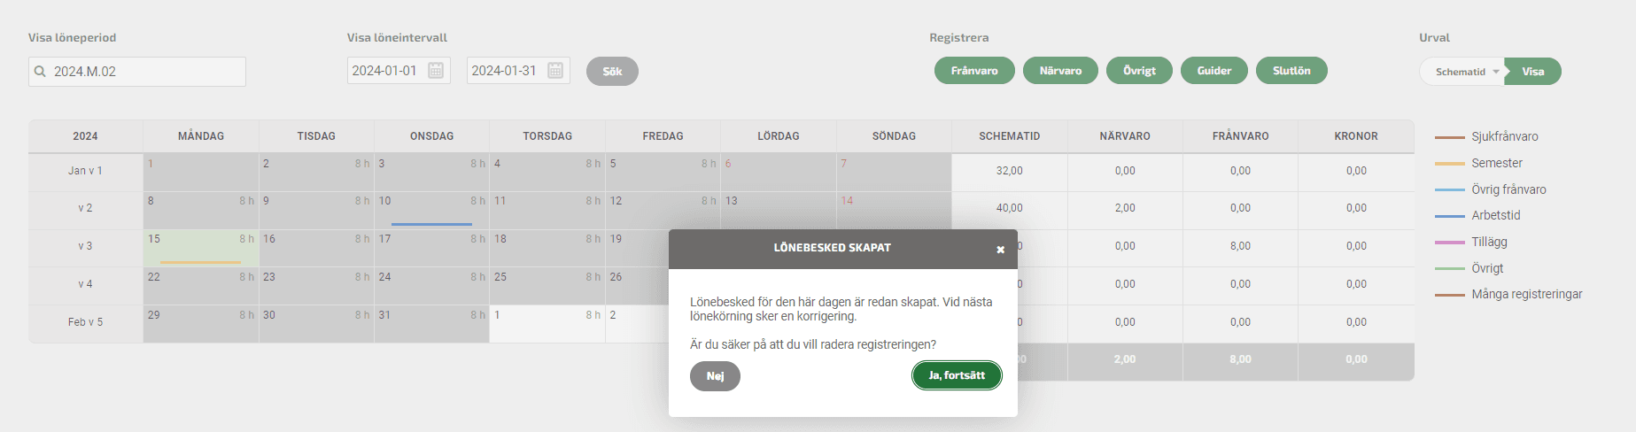Click the Slutlön button
This screenshot has height=432, width=1636.
point(1291,71)
